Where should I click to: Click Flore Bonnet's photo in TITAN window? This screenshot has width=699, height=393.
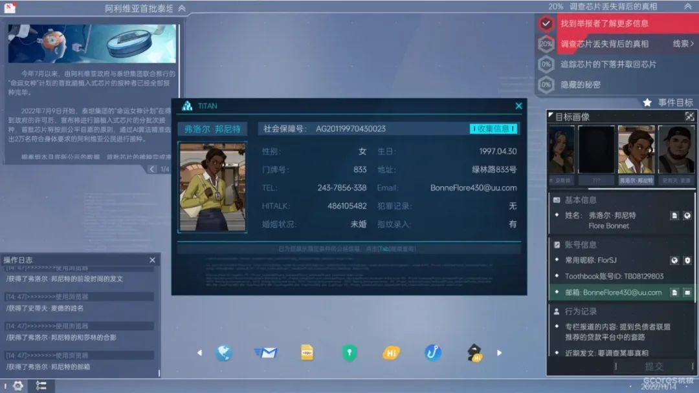point(212,187)
